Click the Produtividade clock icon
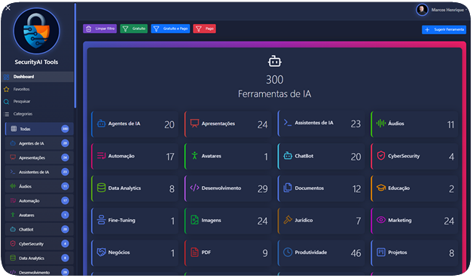The height and width of the screenshot is (278, 473). (x=288, y=252)
